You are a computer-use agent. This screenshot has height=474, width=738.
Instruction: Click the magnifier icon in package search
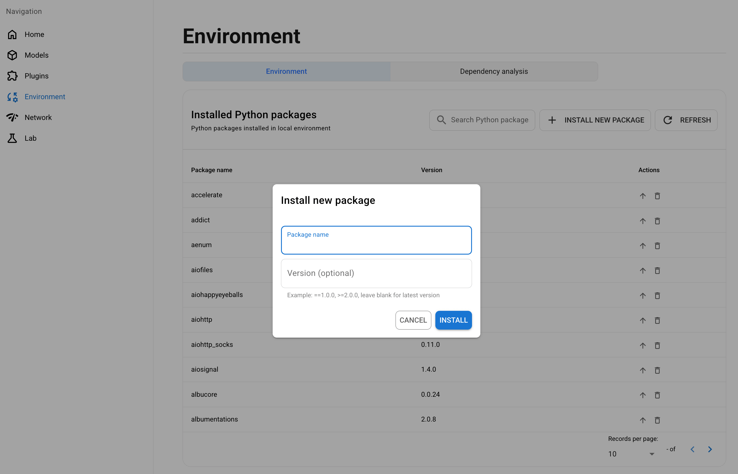coord(441,120)
